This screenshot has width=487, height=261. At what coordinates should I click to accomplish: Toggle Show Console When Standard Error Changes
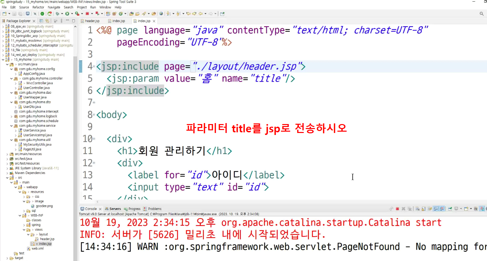442,209
